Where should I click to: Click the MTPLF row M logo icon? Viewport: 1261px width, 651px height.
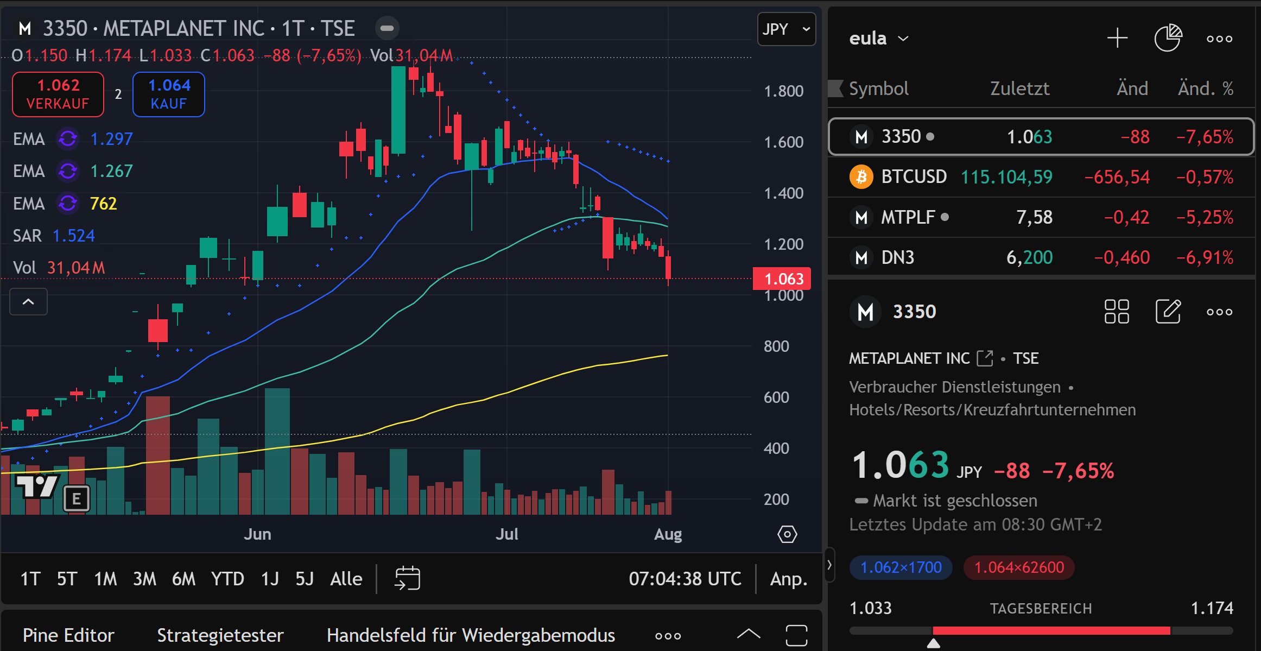(861, 217)
